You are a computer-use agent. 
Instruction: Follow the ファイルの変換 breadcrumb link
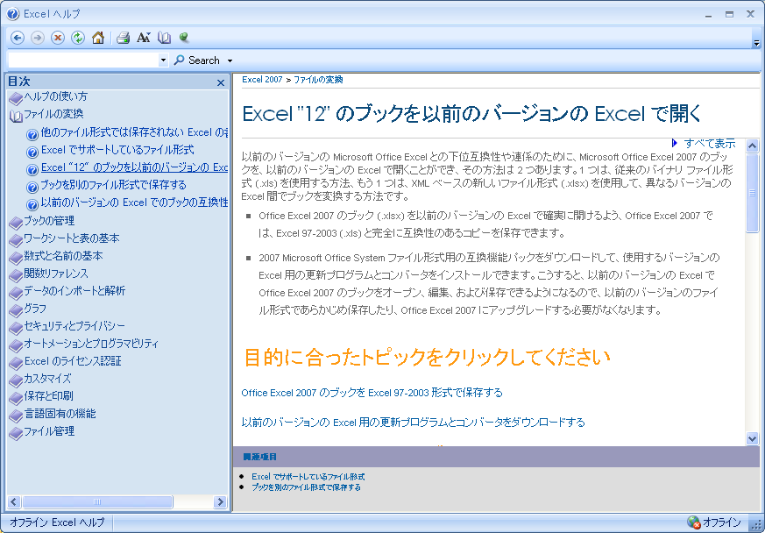click(318, 80)
